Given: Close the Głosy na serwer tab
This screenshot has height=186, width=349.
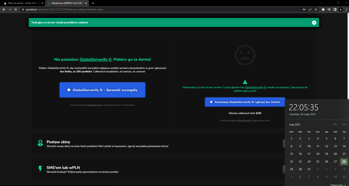Looking at the screenshot, I should coord(42,3).
